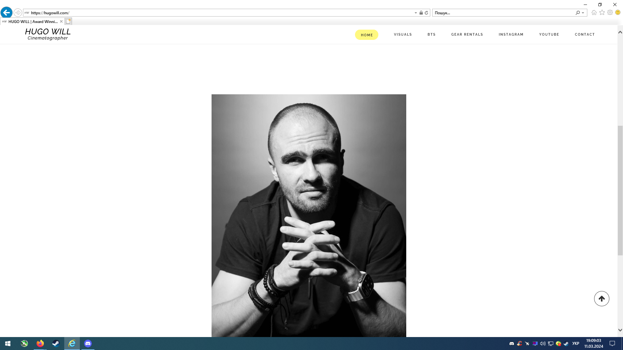The height and width of the screenshot is (350, 623).
Task: Click the black-and-white portrait photo
Action: point(309,216)
